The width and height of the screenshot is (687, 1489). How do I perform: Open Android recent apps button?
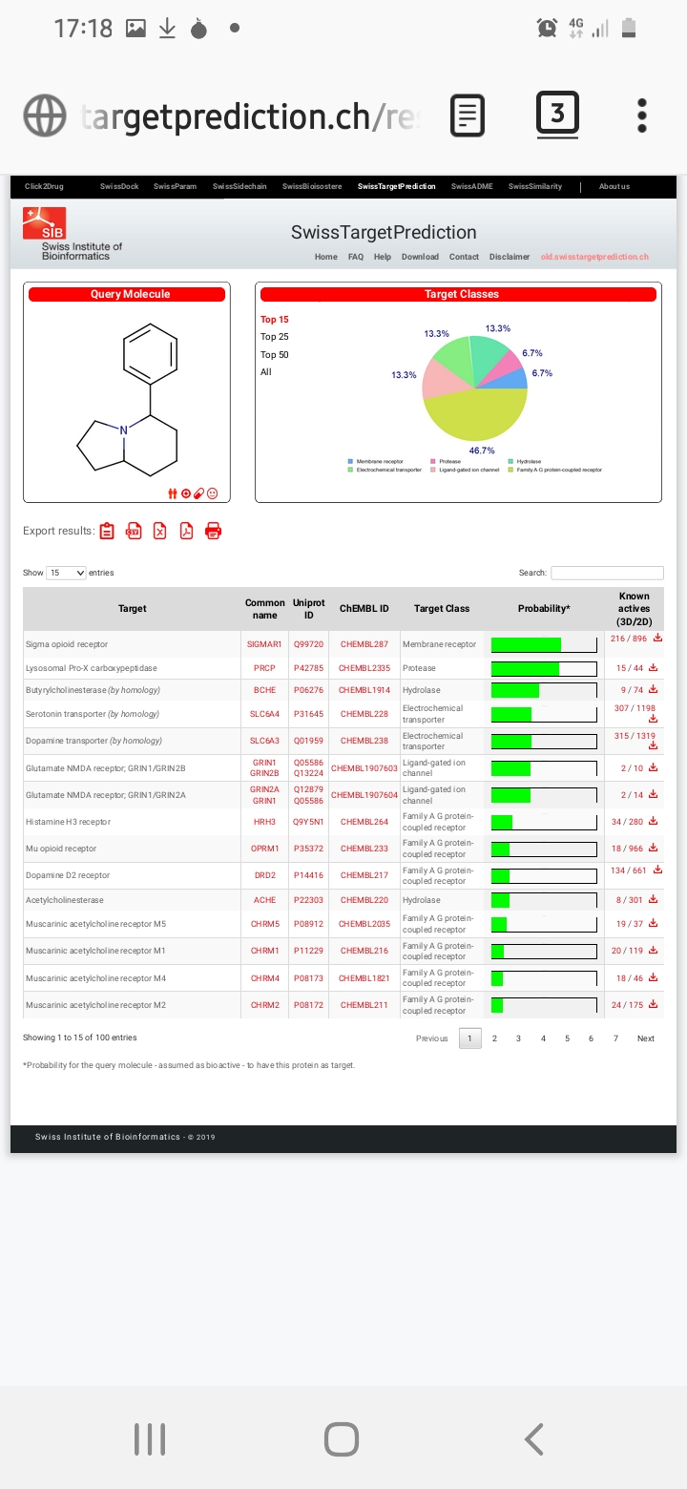coord(150,1438)
